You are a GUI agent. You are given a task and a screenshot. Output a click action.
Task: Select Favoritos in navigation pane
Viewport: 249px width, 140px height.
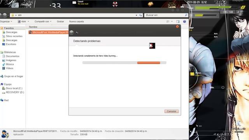point(9,28)
